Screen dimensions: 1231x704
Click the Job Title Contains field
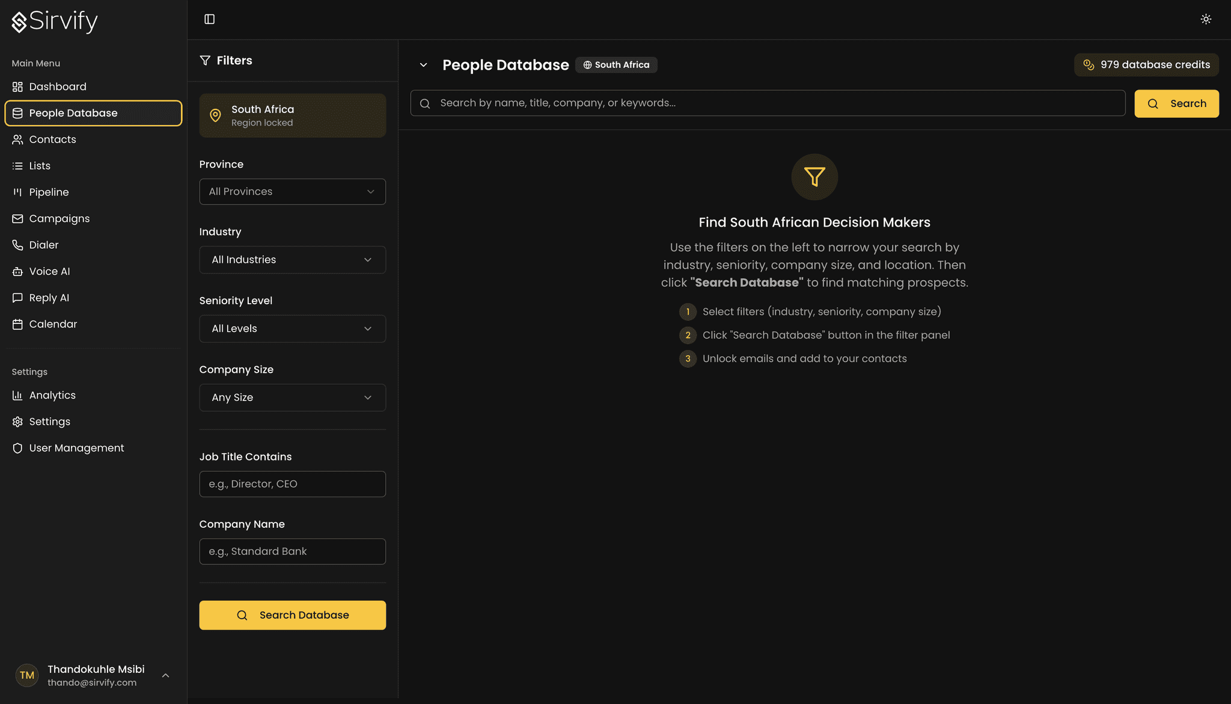tap(292, 484)
